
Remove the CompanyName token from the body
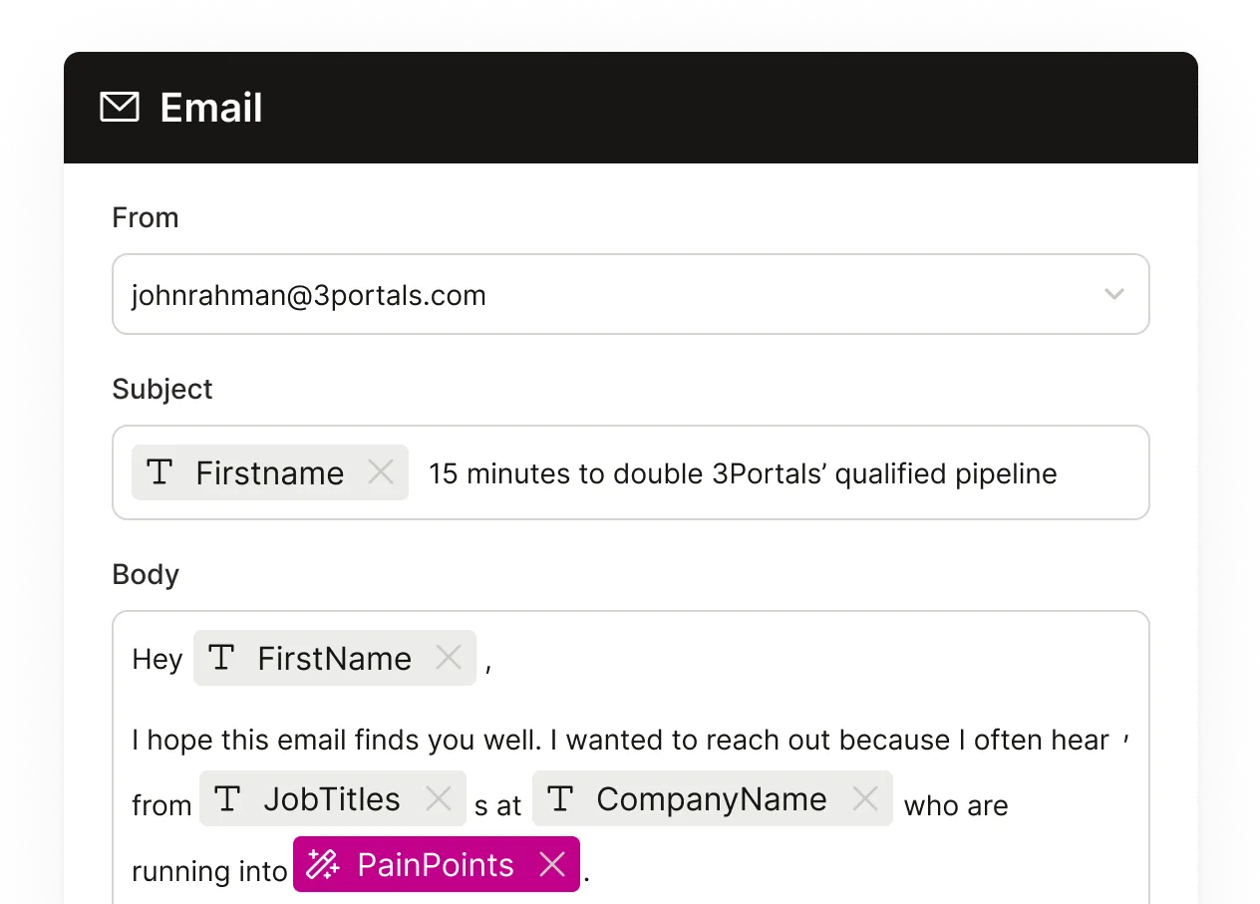pos(865,798)
